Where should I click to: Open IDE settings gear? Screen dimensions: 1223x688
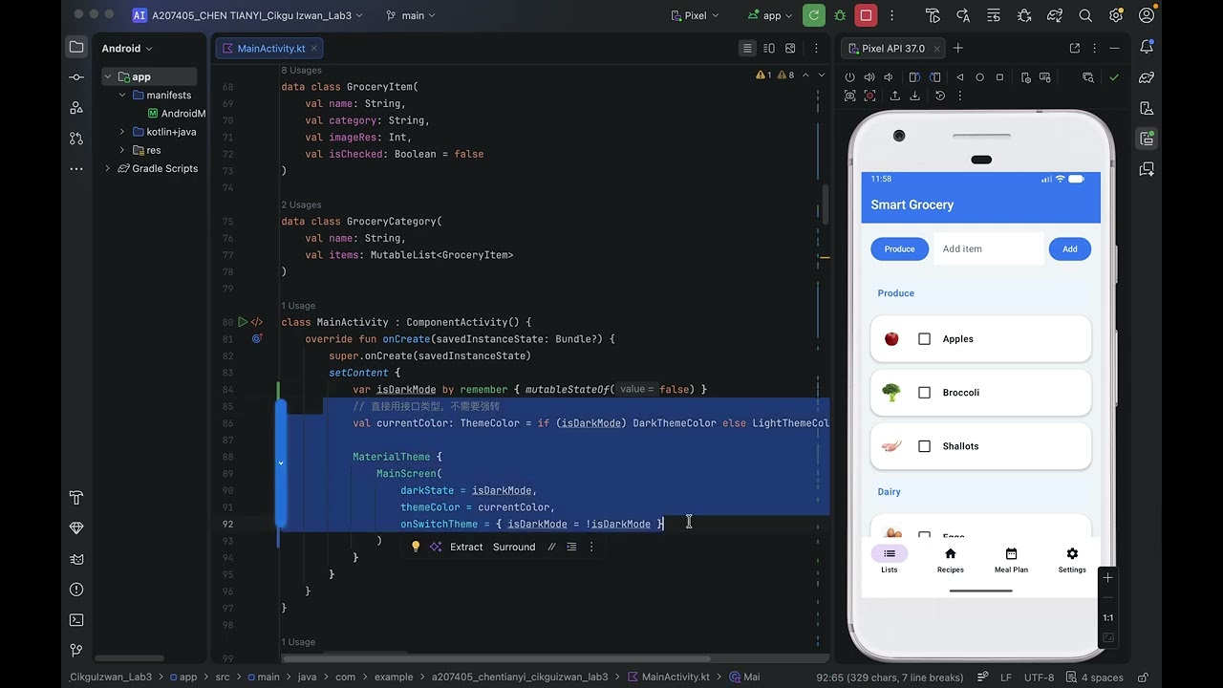1116,15
